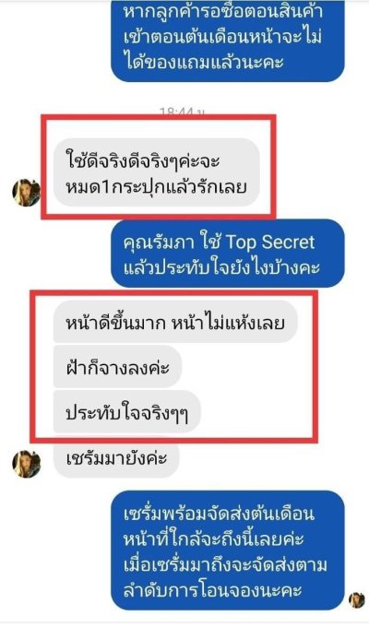The width and height of the screenshot is (369, 627).
Task: Tap the gray เซรัมมายังค่ะ bubble
Action: [116, 457]
